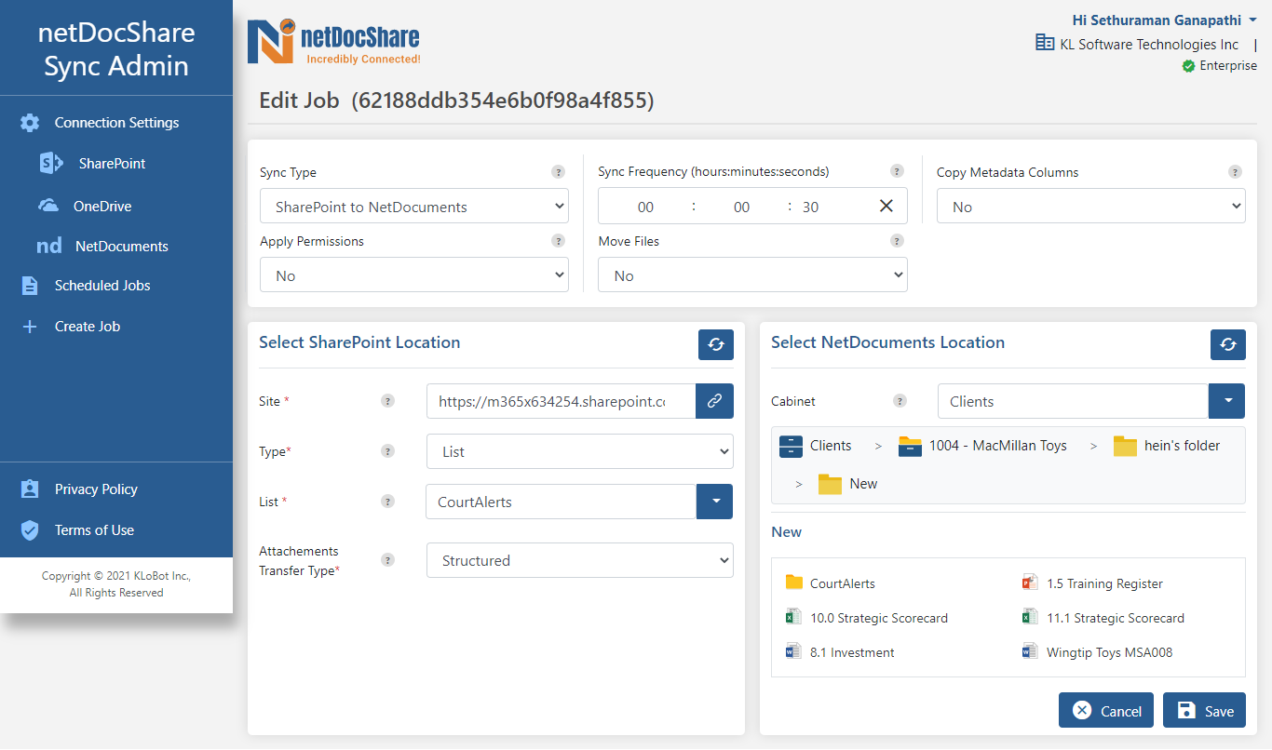
Task: Expand the CourtAlerts list dropdown arrow
Action: click(715, 502)
